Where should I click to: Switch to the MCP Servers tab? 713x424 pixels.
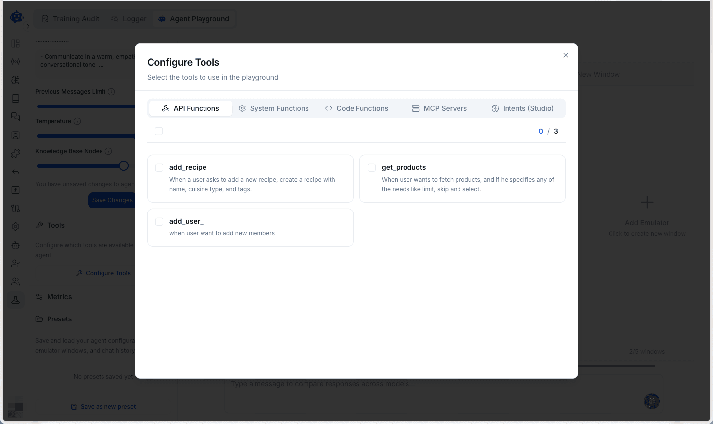click(439, 108)
